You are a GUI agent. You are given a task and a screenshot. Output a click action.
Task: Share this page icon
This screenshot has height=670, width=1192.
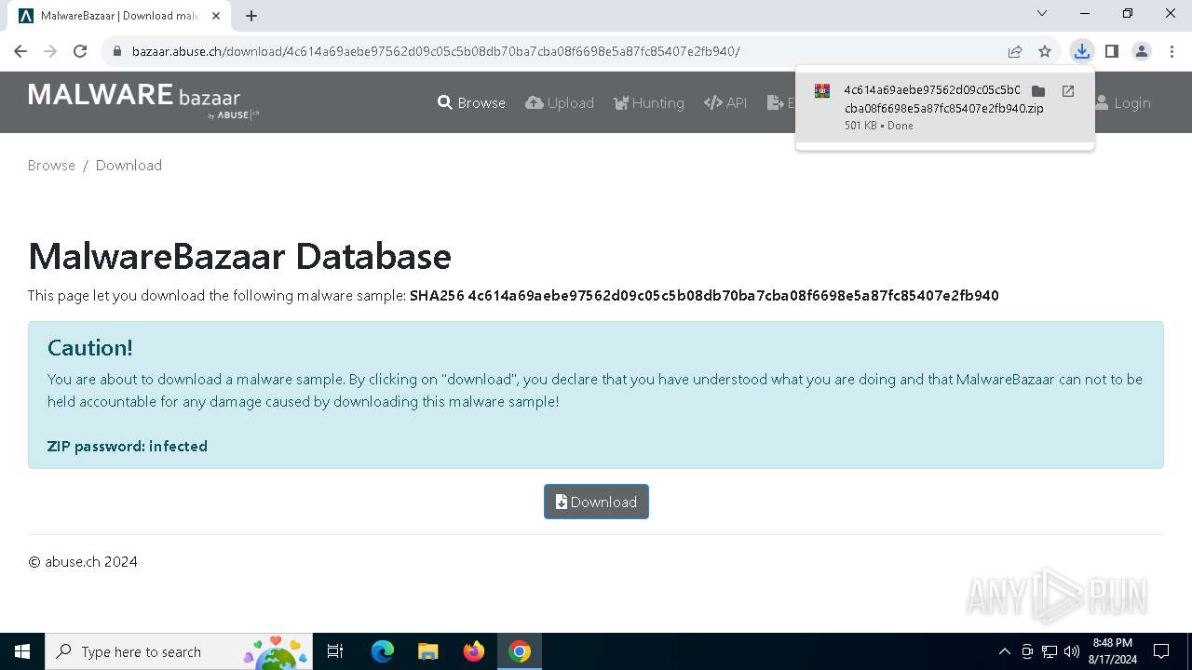(x=1015, y=51)
